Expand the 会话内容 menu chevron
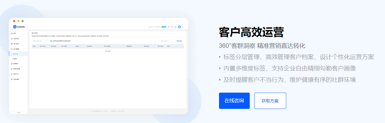This screenshot has height=123, width=385. pyautogui.click(x=25, y=38)
